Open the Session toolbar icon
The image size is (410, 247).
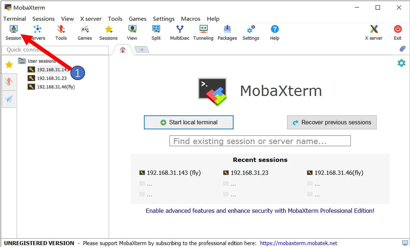(x=14, y=32)
